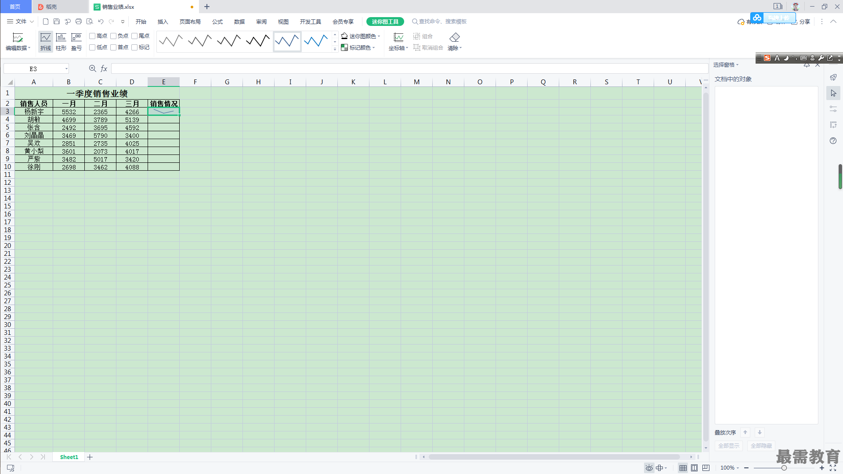Click the Show All (全部显示) button
Screen dimensions: 843x474
point(729,446)
